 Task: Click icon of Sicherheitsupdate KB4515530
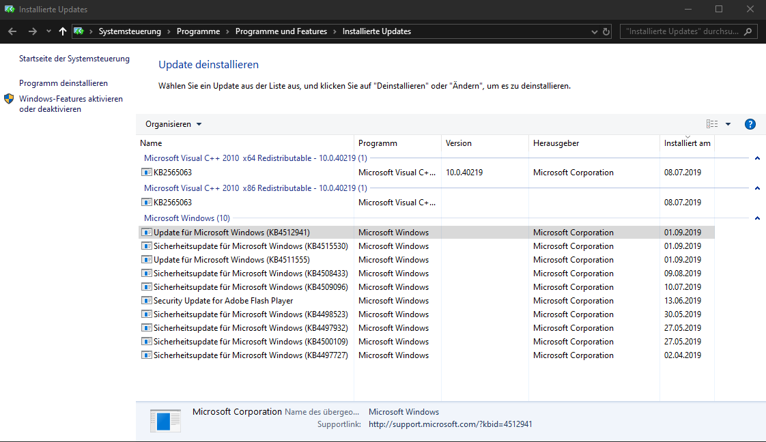(146, 246)
